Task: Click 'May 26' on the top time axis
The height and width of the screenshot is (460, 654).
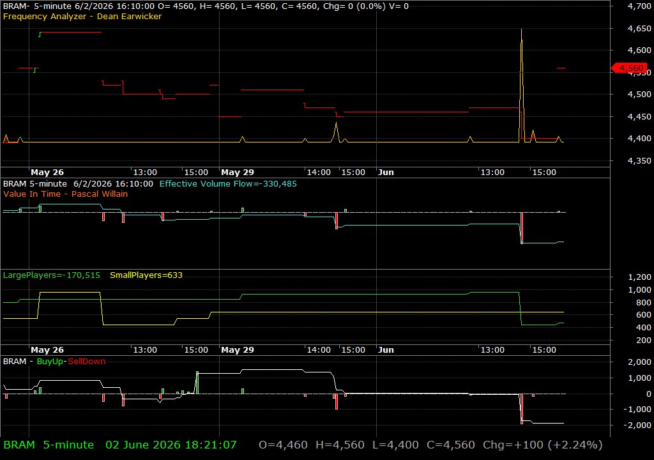Action: click(x=47, y=172)
